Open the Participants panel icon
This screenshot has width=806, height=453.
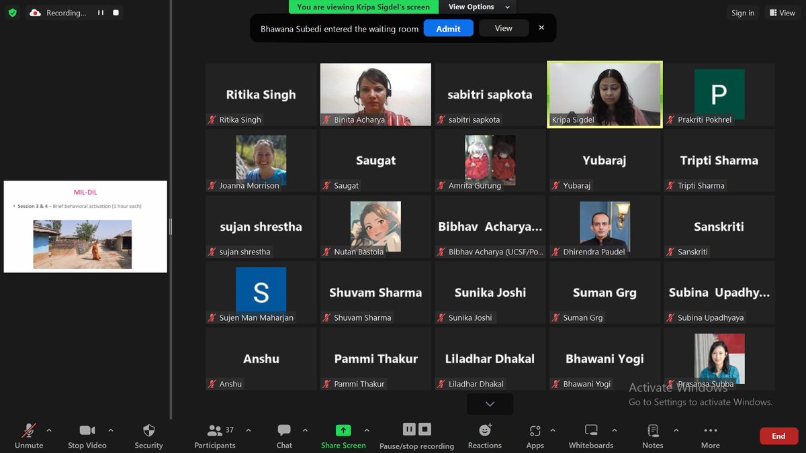pos(215,430)
